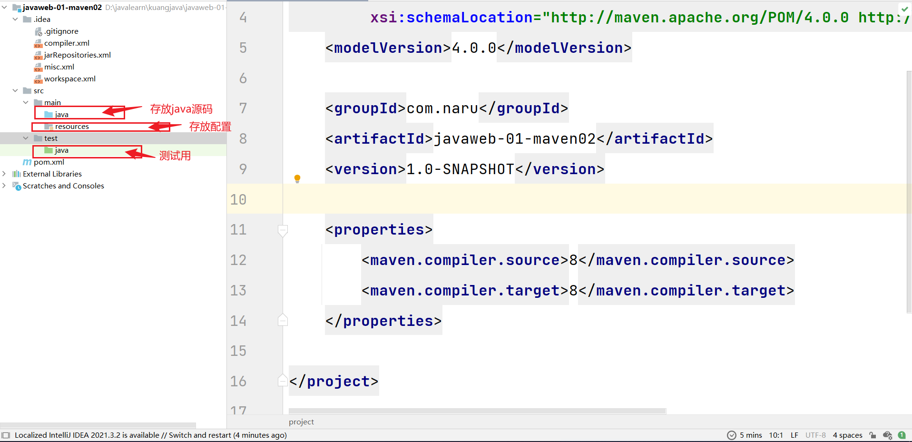Click the jarRepositories.xml file icon
The height and width of the screenshot is (442, 912).
[39, 55]
